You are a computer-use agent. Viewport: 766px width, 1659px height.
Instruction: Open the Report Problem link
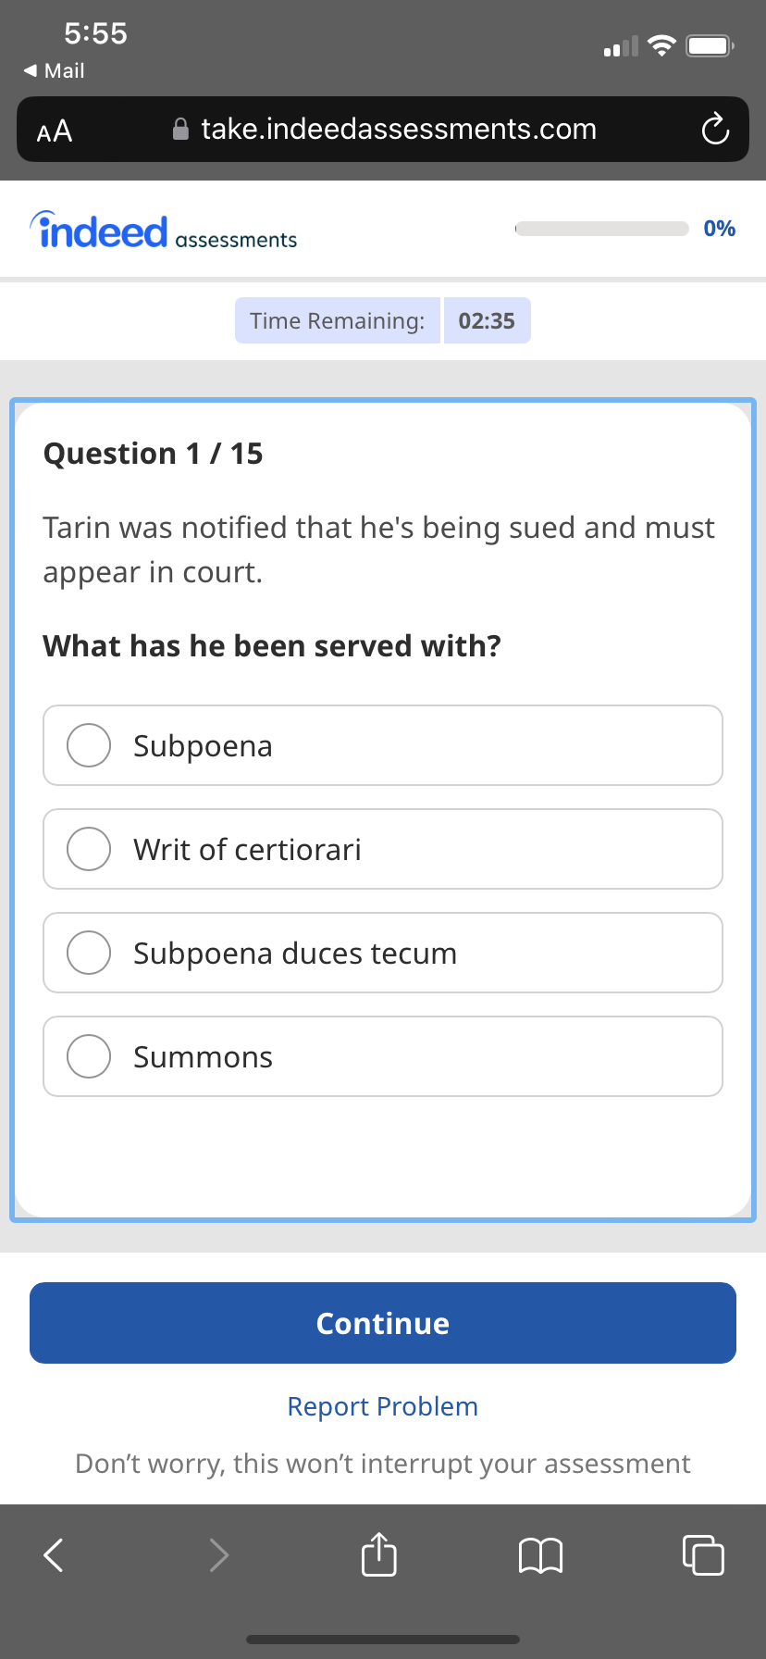pos(382,1405)
